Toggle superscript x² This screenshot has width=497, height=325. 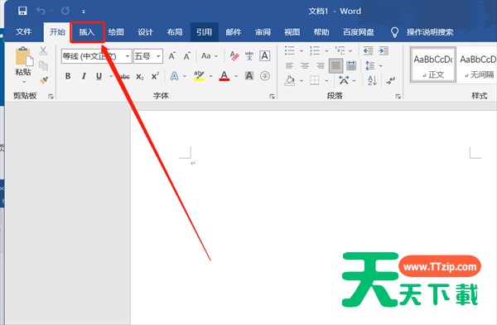(x=155, y=76)
